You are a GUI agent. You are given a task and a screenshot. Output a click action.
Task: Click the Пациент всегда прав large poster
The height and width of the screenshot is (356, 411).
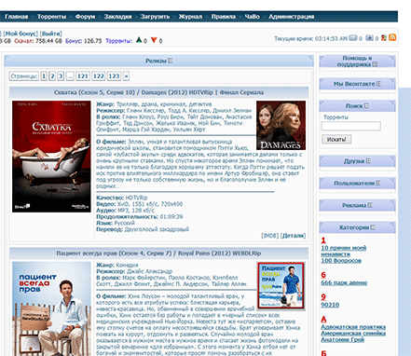[51, 308]
